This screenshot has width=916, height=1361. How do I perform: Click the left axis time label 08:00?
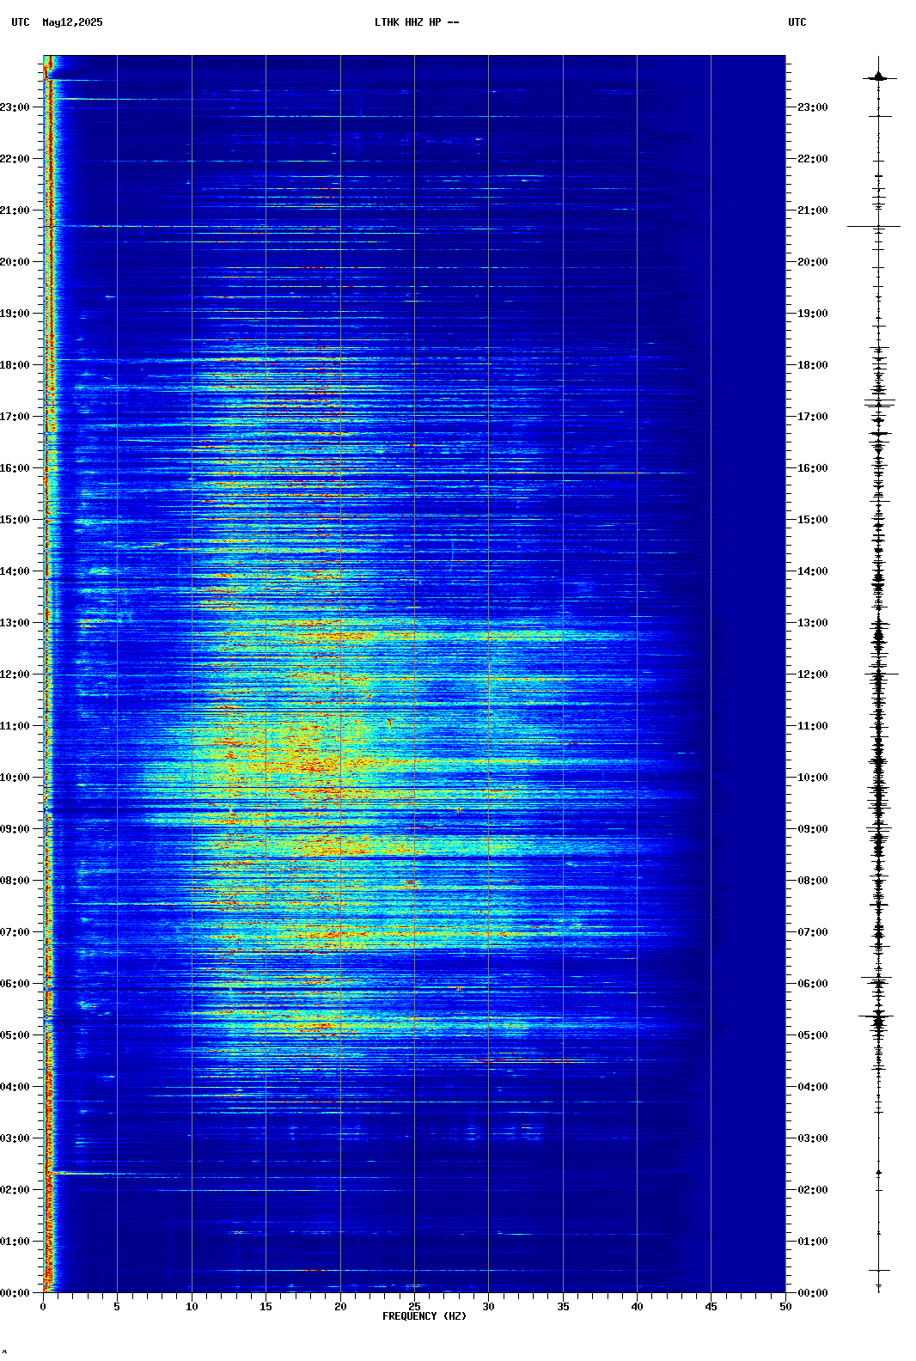click(15, 881)
